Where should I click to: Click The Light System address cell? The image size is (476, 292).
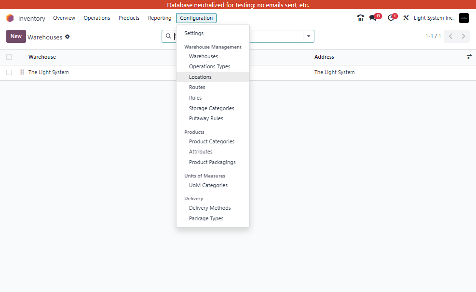[335, 72]
